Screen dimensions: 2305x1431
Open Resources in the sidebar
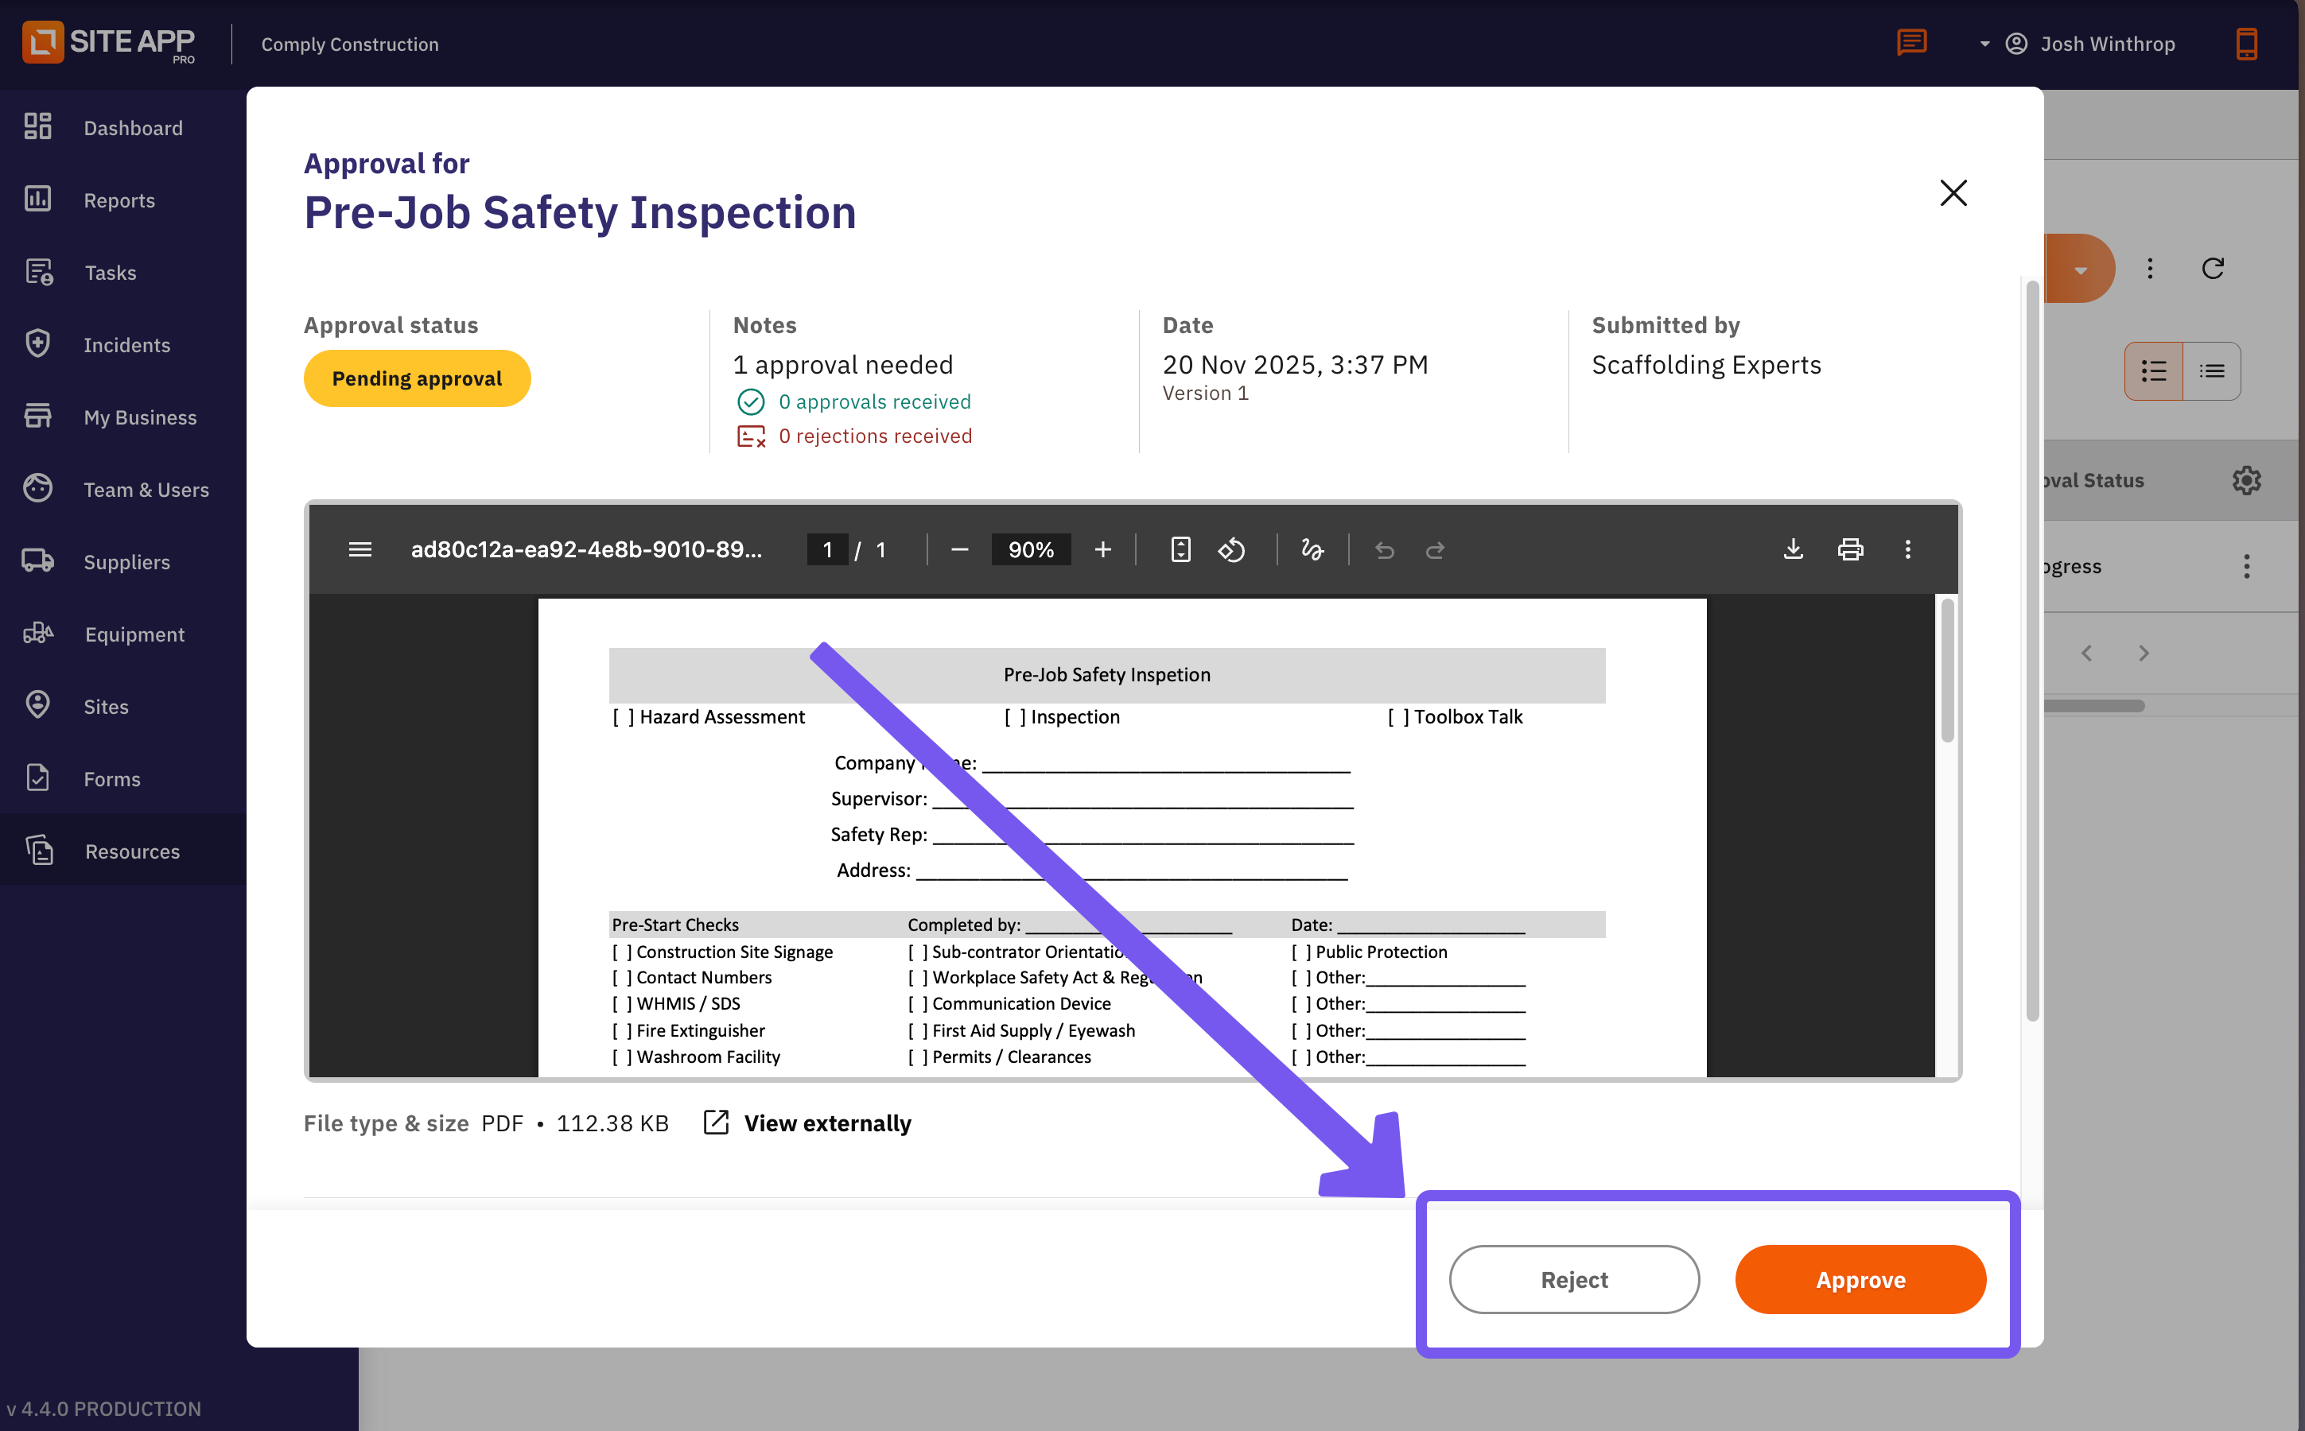(131, 851)
